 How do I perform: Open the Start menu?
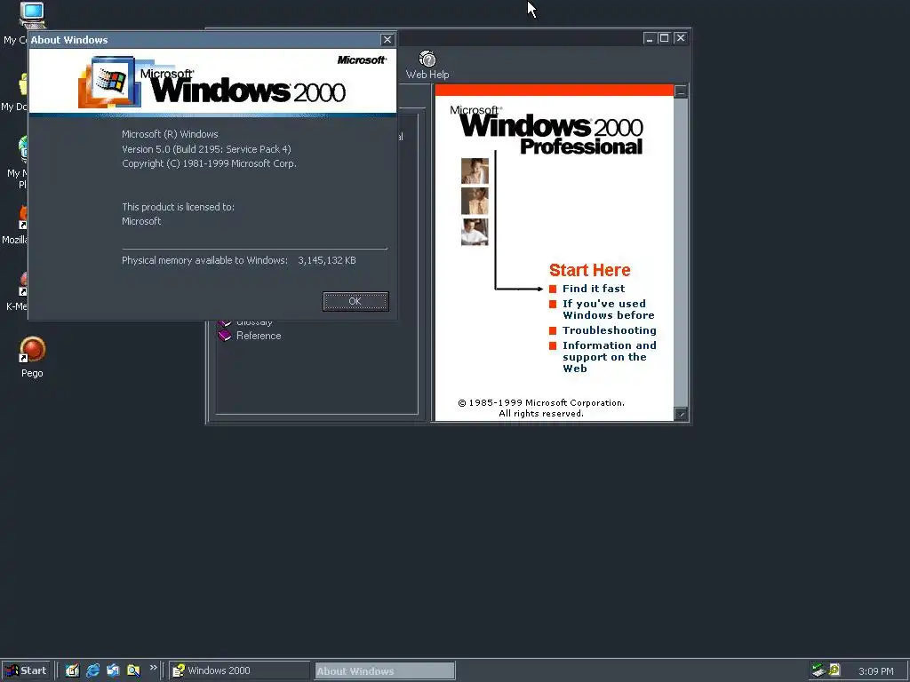click(x=26, y=670)
